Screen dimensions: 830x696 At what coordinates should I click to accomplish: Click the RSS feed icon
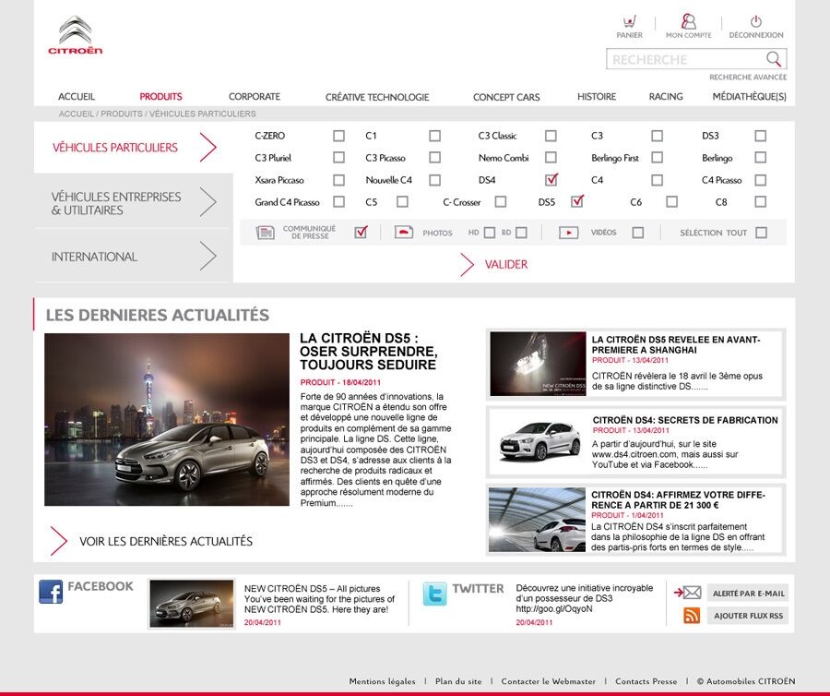click(x=692, y=616)
